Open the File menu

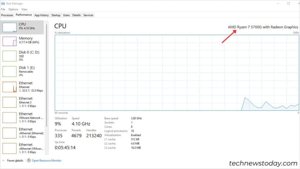point(3,9)
